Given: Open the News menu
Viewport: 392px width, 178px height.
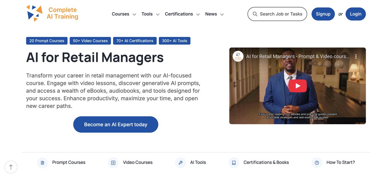Looking at the screenshot, I should click(x=211, y=14).
